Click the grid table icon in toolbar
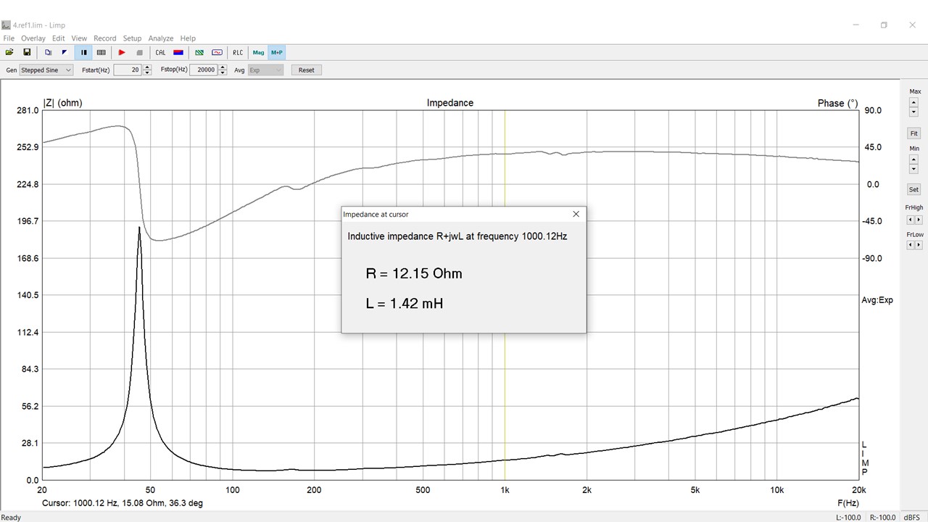The height and width of the screenshot is (522, 928). 101,52
